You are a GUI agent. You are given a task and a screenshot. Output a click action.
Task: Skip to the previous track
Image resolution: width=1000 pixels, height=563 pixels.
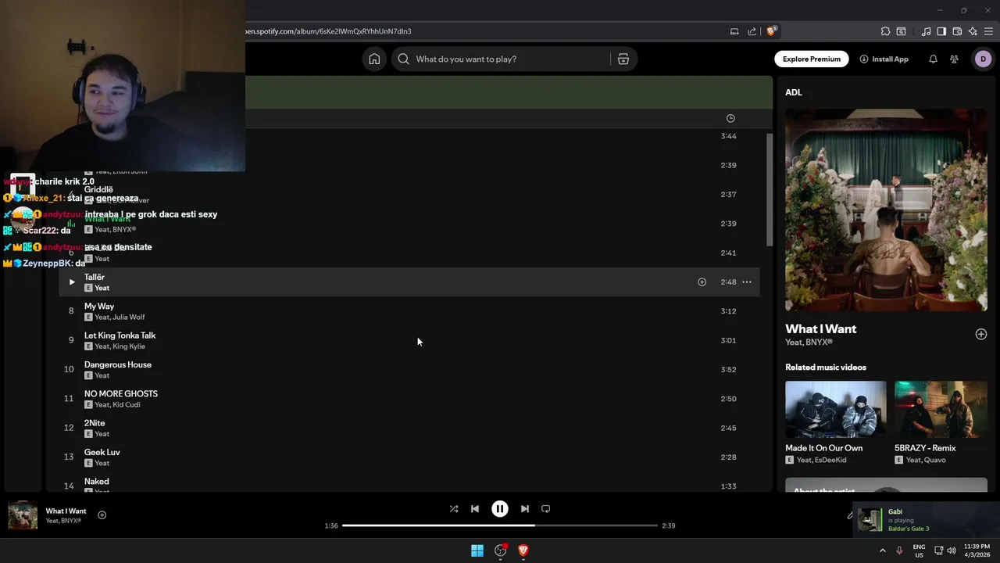point(475,508)
